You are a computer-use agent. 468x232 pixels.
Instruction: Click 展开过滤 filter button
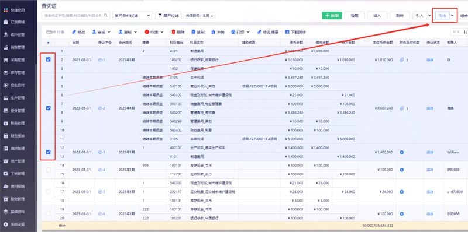click(x=168, y=16)
